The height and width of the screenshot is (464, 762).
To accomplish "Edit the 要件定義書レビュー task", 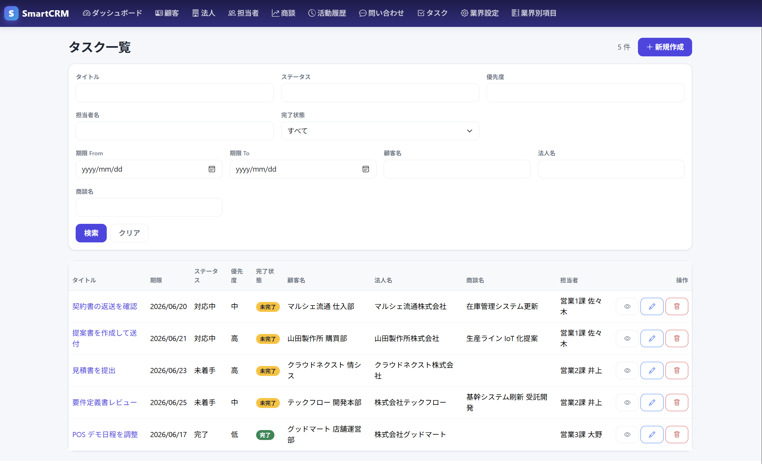I will pyautogui.click(x=652, y=403).
